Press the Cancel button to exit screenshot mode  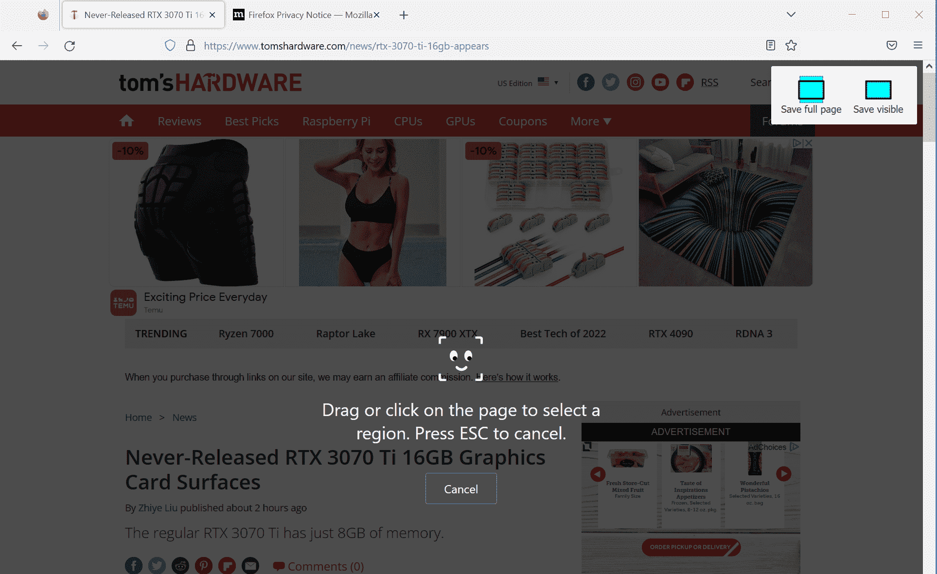pyautogui.click(x=461, y=489)
